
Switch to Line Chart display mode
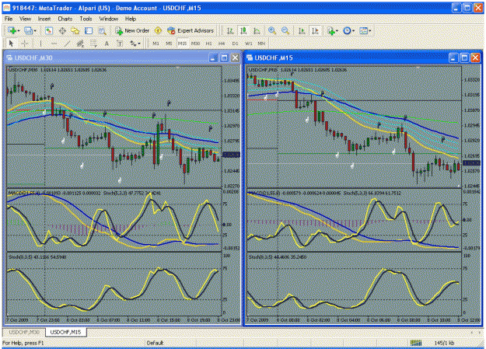click(257, 30)
